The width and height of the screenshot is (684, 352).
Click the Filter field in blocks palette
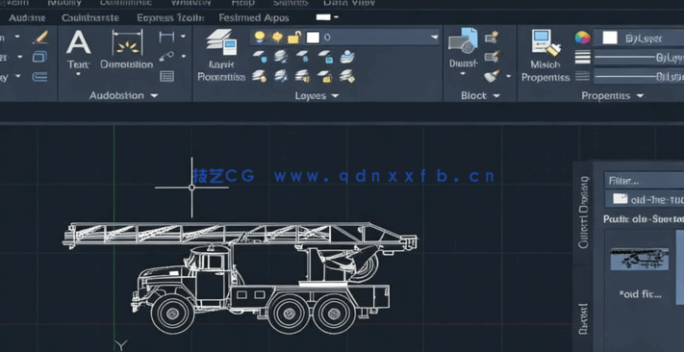(644, 180)
